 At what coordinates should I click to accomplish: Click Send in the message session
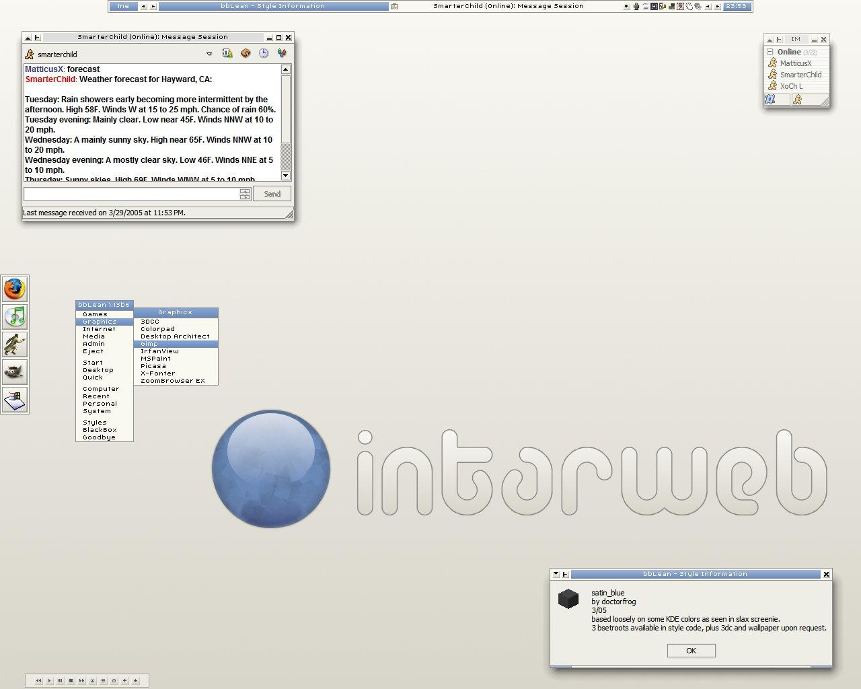tap(272, 194)
